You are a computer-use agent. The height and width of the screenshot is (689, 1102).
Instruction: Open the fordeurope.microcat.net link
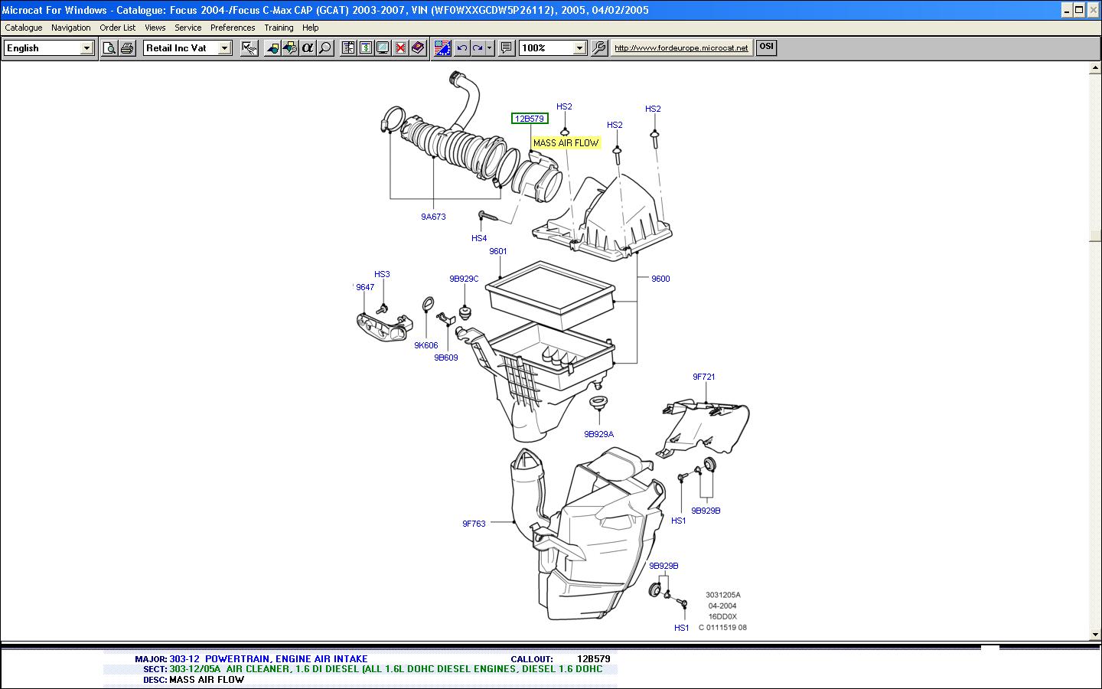tap(681, 48)
